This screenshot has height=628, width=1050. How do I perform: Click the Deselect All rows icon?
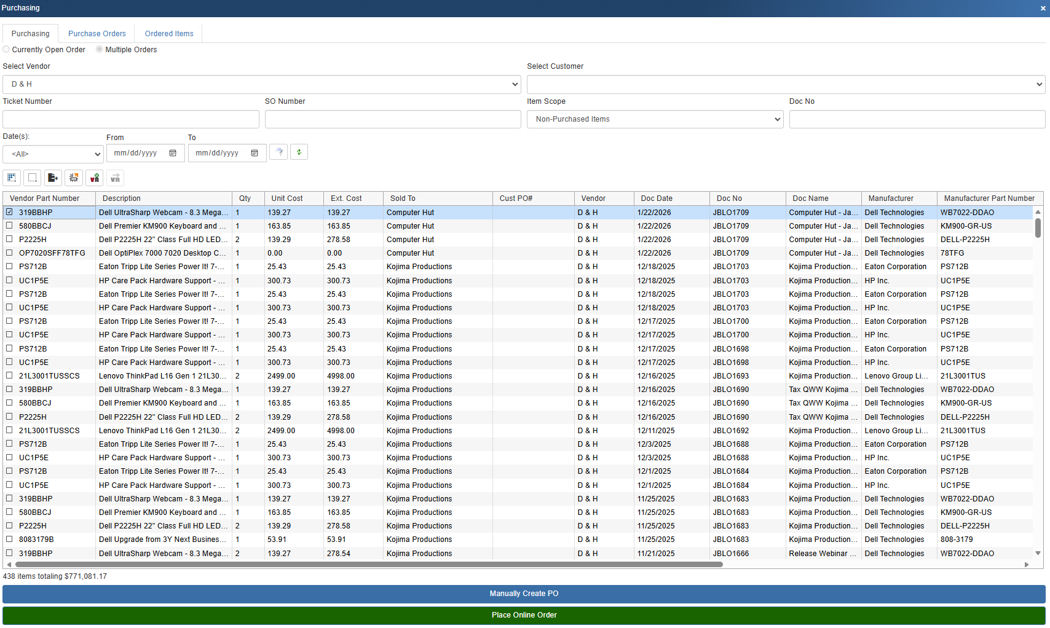tap(33, 178)
